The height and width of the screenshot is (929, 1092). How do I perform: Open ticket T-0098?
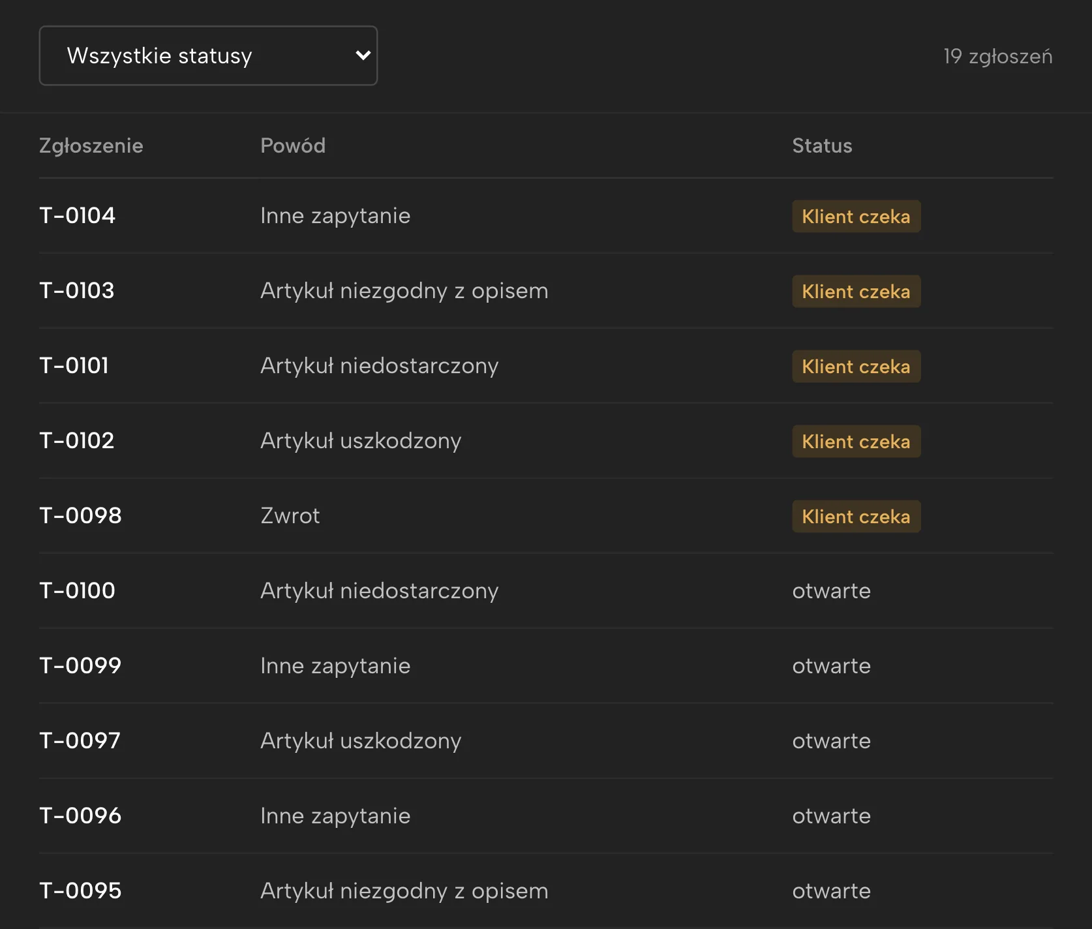[80, 515]
